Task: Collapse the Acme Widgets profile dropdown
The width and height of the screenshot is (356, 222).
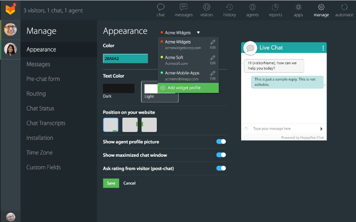Action: [198, 33]
